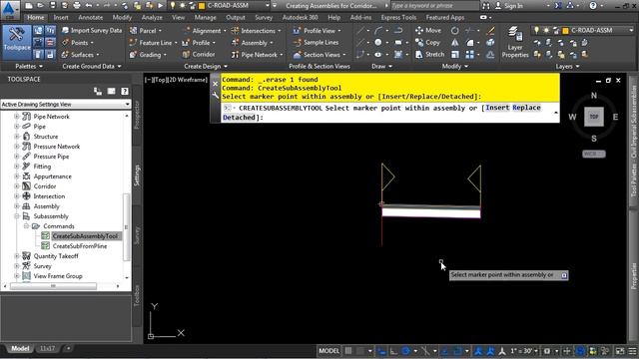Screen dimensions: 639x359
Task: Click the TOP face of the ViewCube
Action: point(594,117)
